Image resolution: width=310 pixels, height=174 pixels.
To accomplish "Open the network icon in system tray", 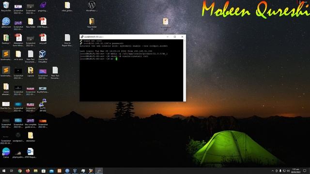I will pos(284,171).
